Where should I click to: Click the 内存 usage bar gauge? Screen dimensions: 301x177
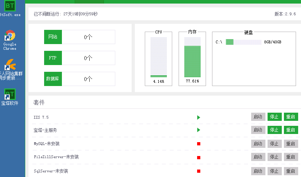(x=192, y=57)
